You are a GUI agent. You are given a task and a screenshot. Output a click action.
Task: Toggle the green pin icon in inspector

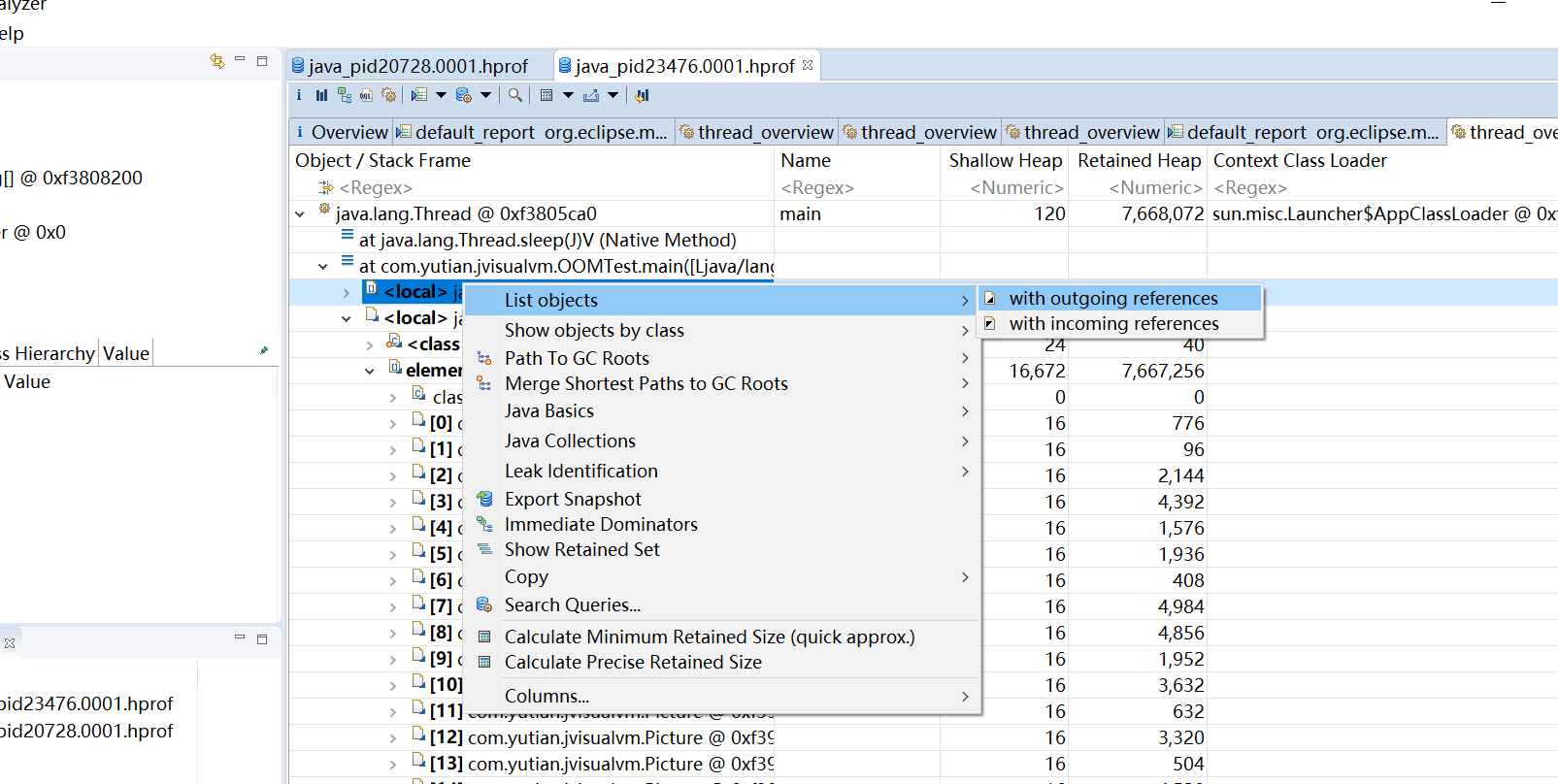(264, 351)
